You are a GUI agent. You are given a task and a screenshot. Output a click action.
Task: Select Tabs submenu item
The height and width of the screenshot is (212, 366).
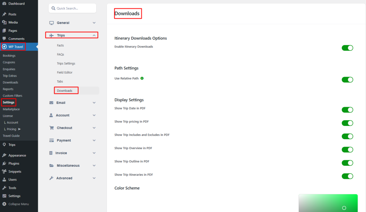[x=60, y=81]
